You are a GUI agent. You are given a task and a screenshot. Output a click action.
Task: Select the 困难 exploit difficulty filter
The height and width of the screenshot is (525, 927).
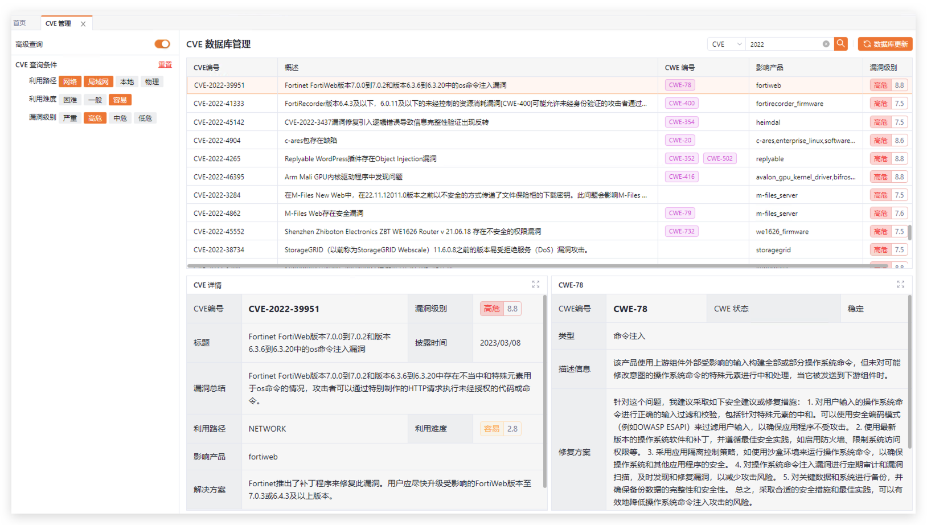pyautogui.click(x=70, y=100)
